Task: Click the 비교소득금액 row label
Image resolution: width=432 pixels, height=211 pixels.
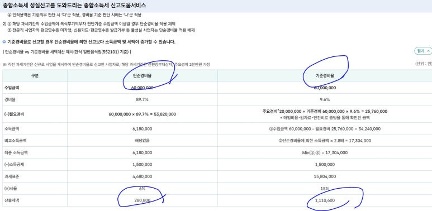Action: (x=16, y=141)
